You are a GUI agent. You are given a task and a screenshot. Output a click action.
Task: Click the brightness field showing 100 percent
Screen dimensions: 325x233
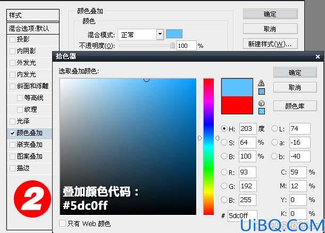tap(248, 156)
